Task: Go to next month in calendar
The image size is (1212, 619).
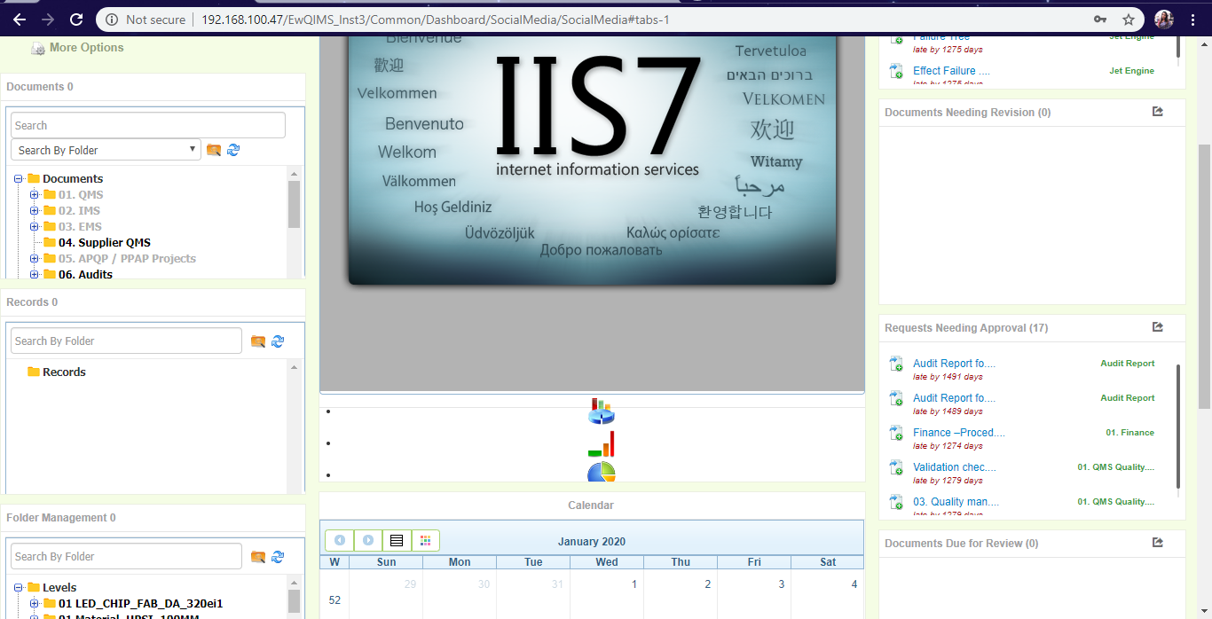Action: point(368,540)
